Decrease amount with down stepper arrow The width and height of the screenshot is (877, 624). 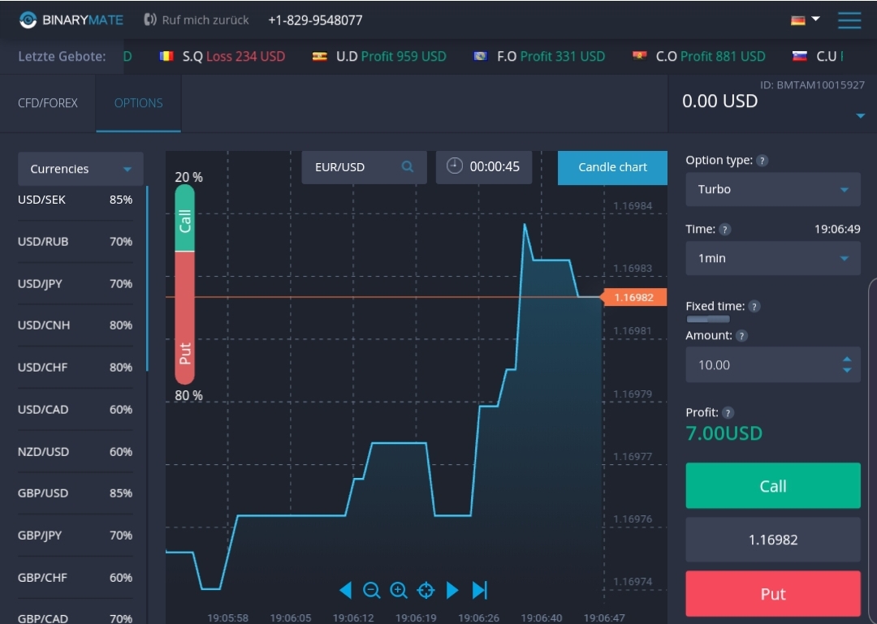[x=847, y=370]
